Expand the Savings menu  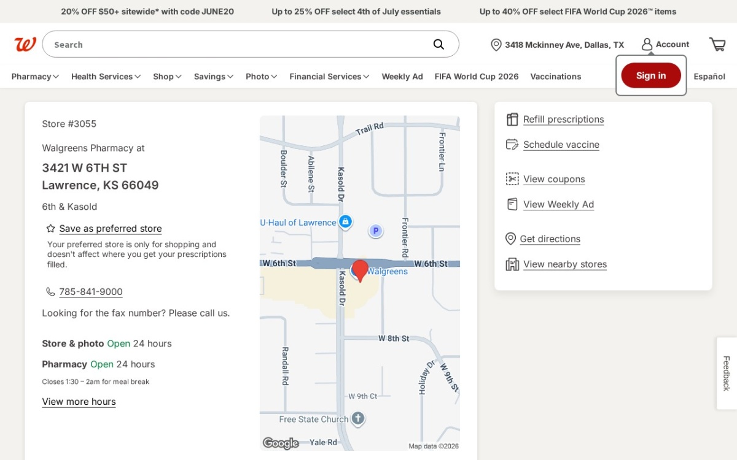214,76
